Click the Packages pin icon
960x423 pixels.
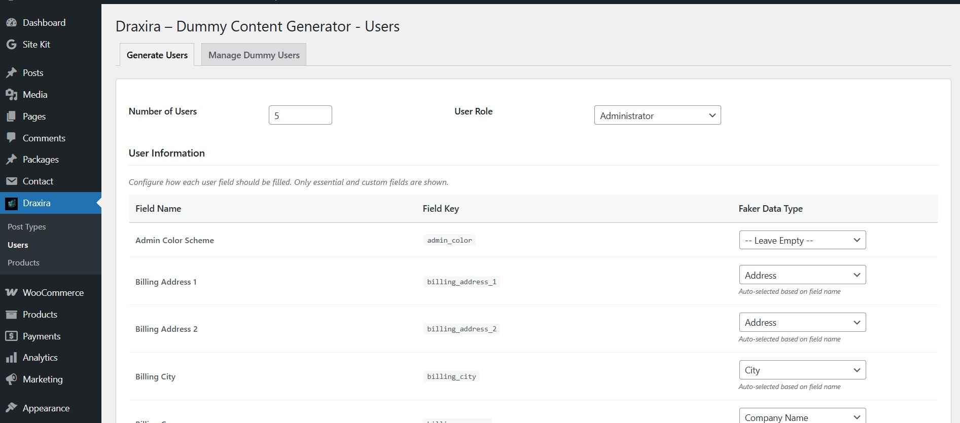(x=11, y=160)
